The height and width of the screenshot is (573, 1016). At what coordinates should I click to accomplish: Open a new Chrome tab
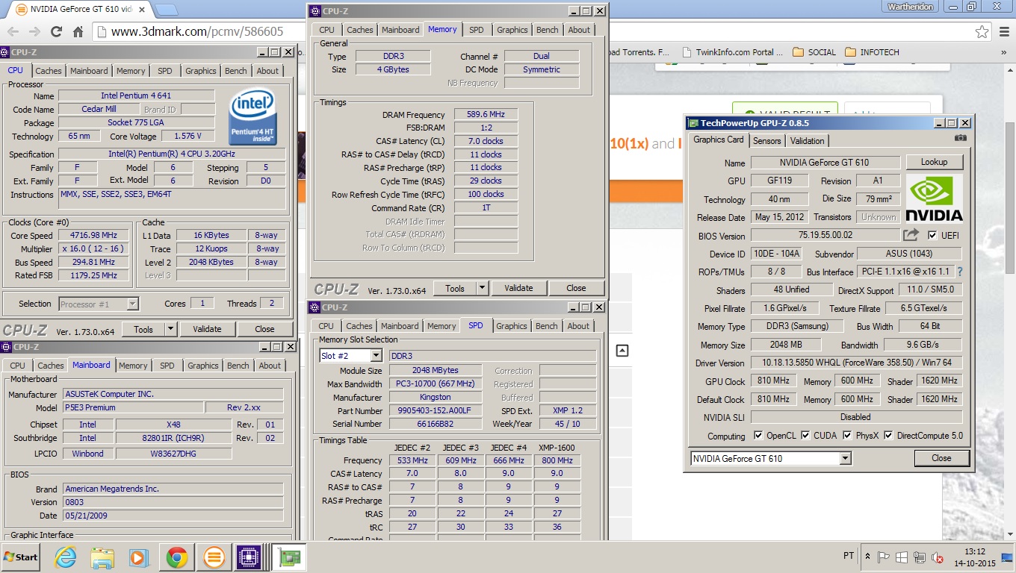coord(167,10)
